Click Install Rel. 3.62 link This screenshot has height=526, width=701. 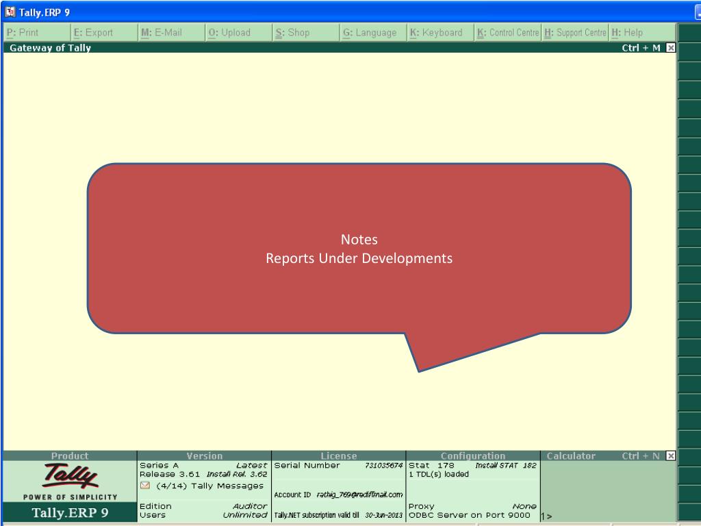coord(237,474)
